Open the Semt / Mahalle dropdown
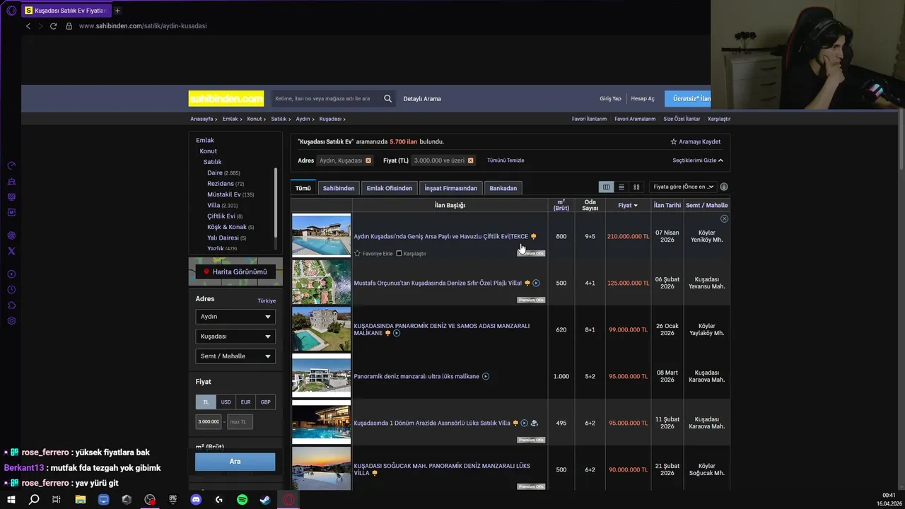The width and height of the screenshot is (905, 509). [235, 356]
